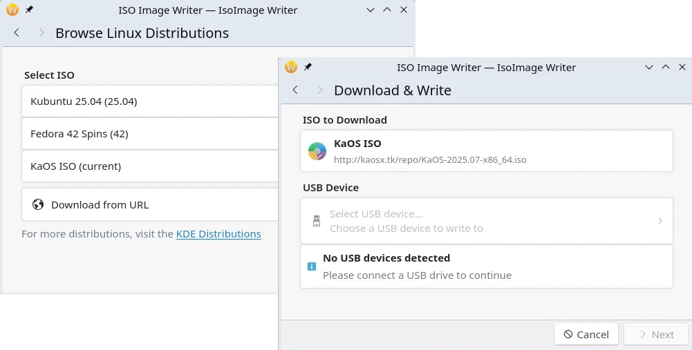Click the app icon in front window titlebar
Image resolution: width=692 pixels, height=350 pixels.
click(291, 67)
